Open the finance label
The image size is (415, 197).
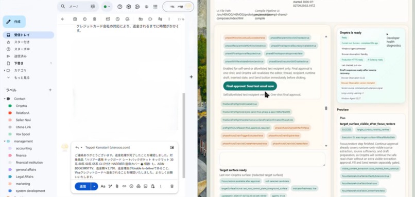click(21, 155)
